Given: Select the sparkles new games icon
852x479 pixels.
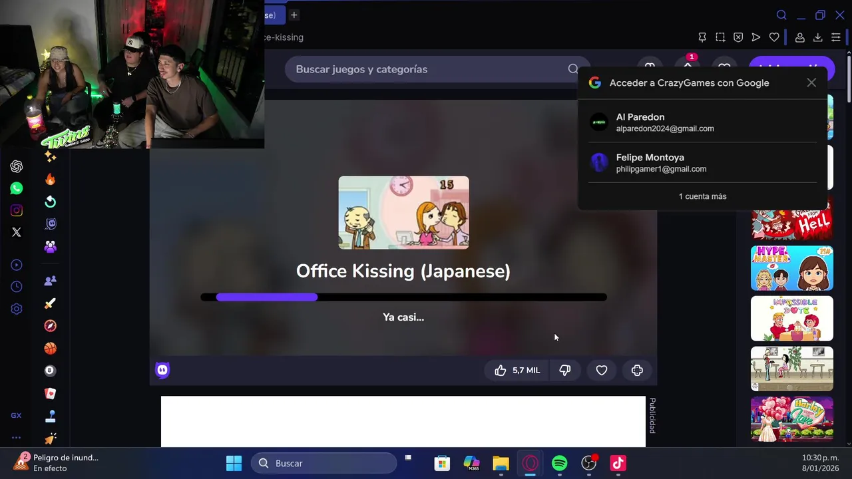Looking at the screenshot, I should [x=51, y=157].
